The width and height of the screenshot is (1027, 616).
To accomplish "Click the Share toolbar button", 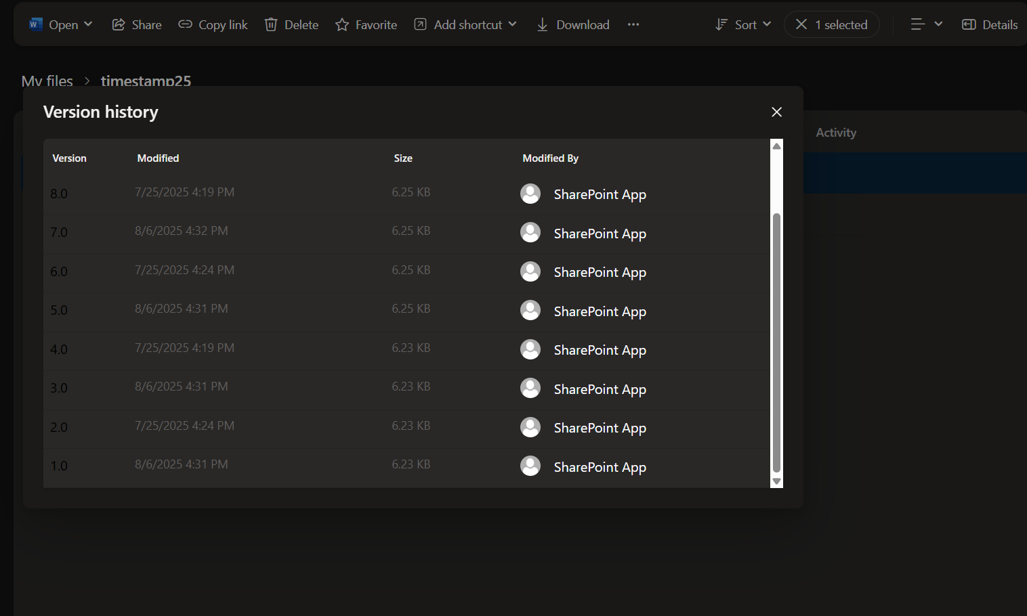I will coord(137,24).
